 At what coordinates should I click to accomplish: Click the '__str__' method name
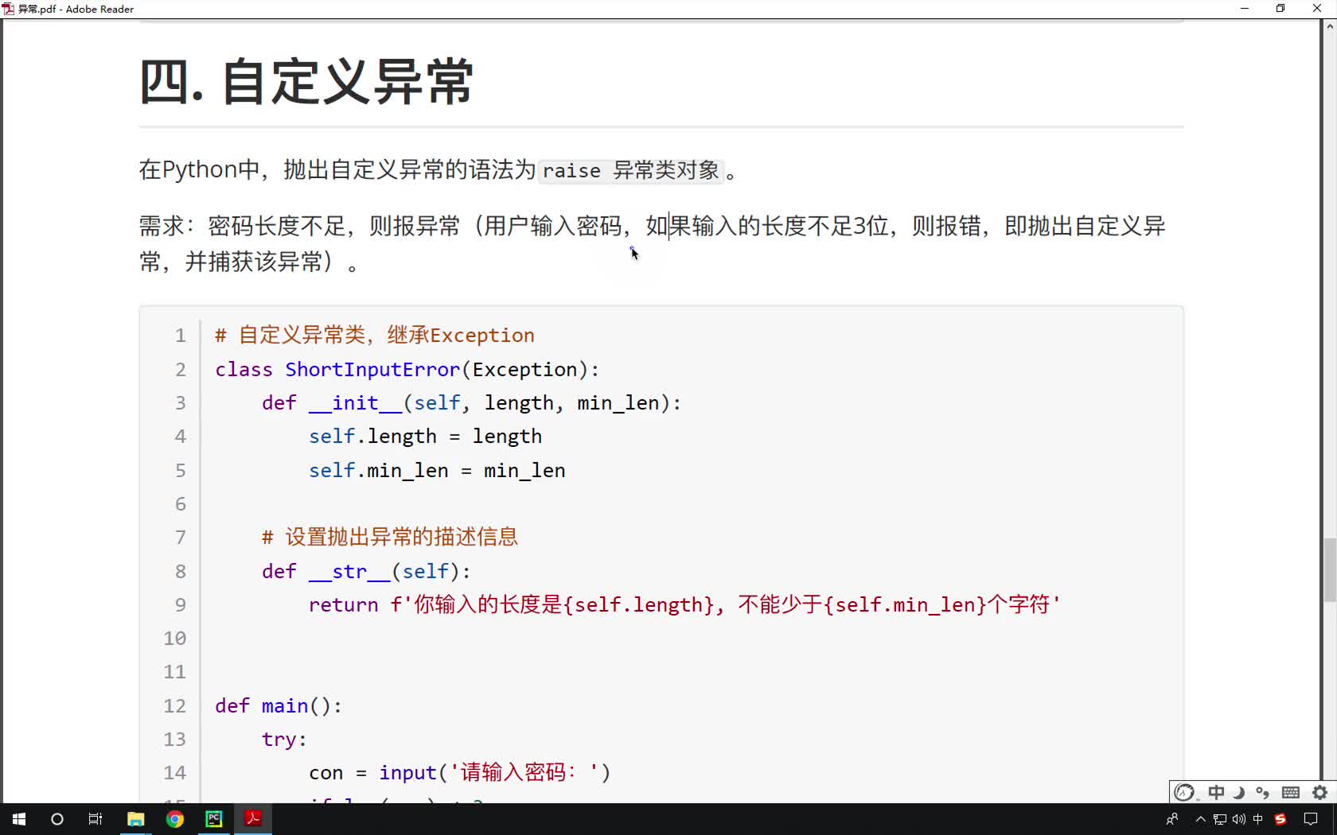349,572
